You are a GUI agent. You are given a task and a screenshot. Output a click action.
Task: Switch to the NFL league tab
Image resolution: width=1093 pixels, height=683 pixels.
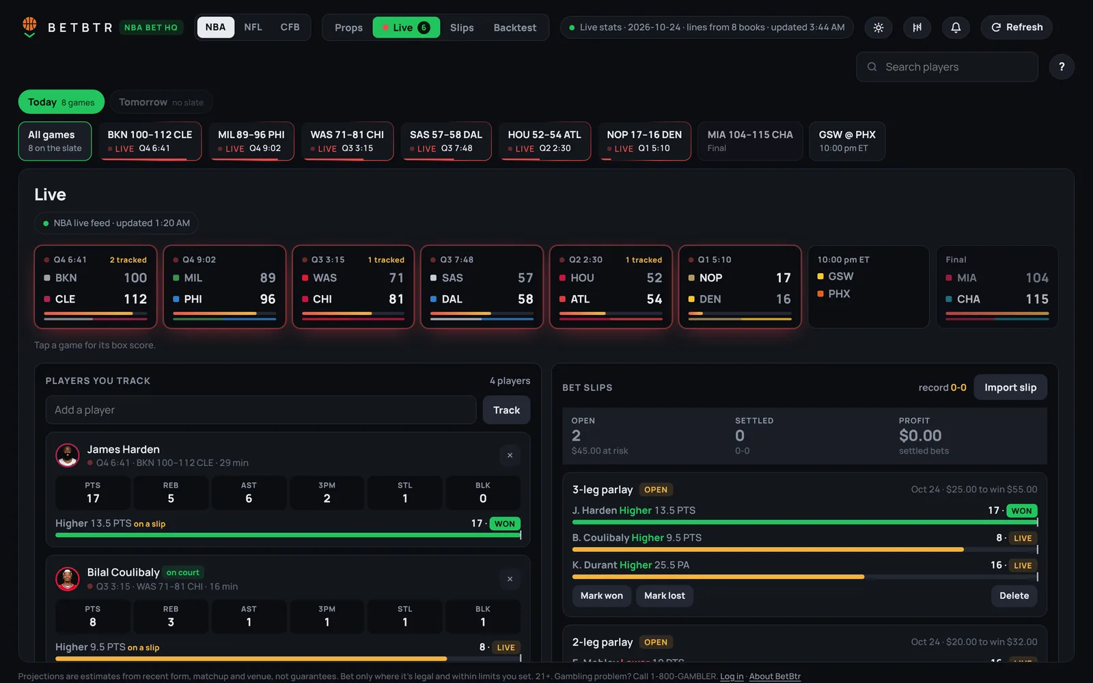[253, 27]
